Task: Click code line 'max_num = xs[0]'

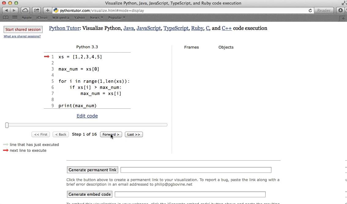Action: coord(79,69)
